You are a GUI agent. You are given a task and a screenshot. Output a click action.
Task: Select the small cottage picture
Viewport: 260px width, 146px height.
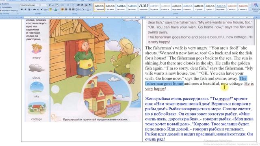37,108
